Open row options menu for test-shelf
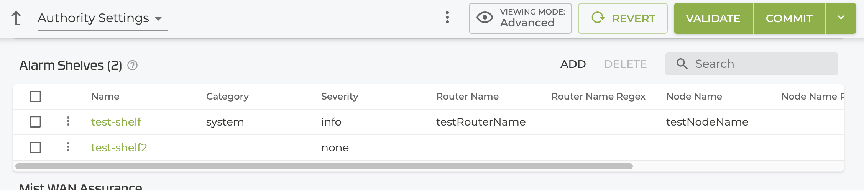Viewport: 864px width, 190px height. [x=68, y=121]
